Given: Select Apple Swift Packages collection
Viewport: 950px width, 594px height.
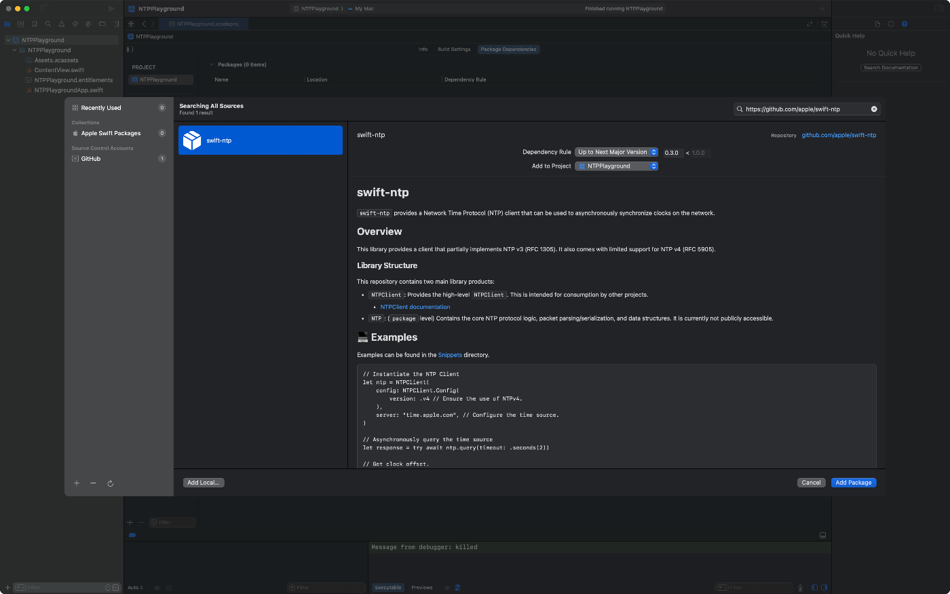Looking at the screenshot, I should coord(119,133).
